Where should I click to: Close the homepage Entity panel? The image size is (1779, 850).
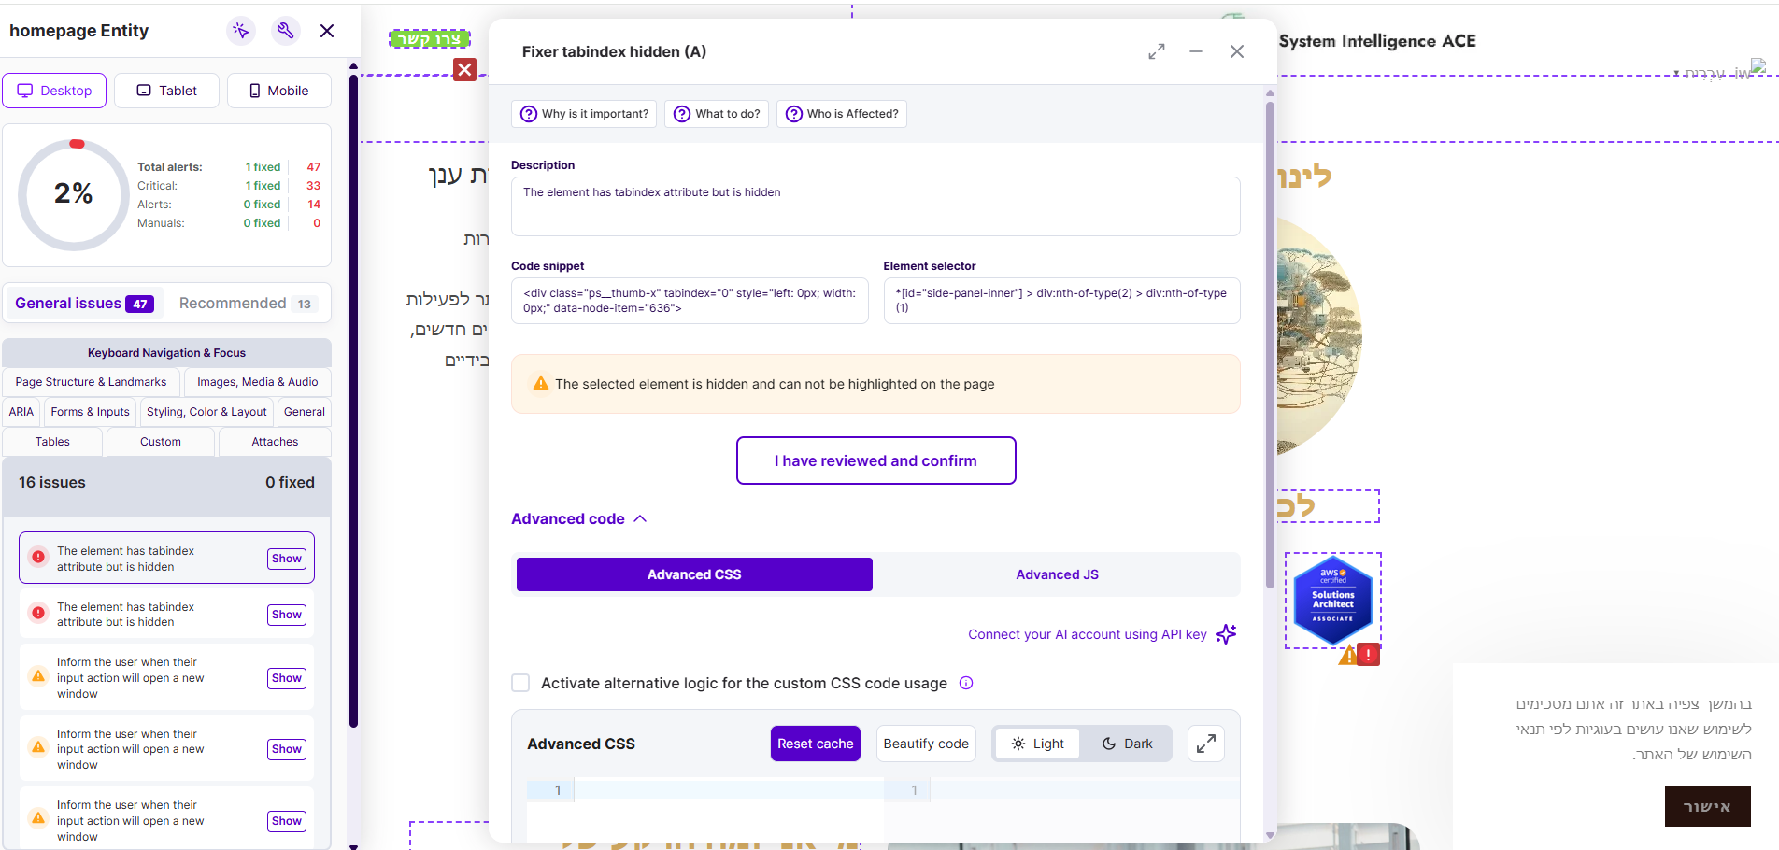[327, 31]
